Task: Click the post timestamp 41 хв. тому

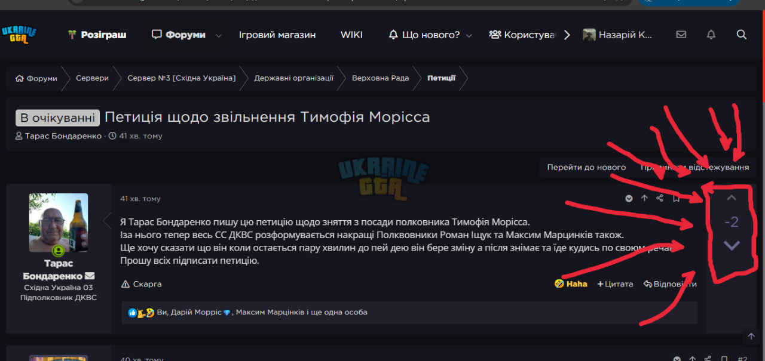Action: (x=140, y=199)
